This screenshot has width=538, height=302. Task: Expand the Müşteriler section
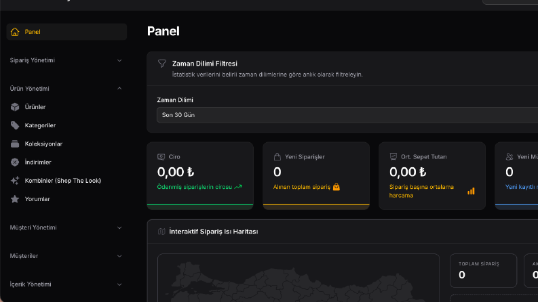[x=66, y=256]
